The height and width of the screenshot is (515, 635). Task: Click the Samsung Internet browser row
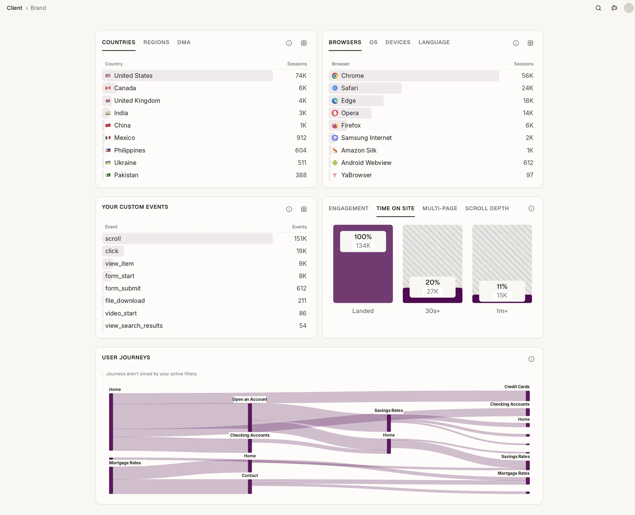click(x=433, y=138)
